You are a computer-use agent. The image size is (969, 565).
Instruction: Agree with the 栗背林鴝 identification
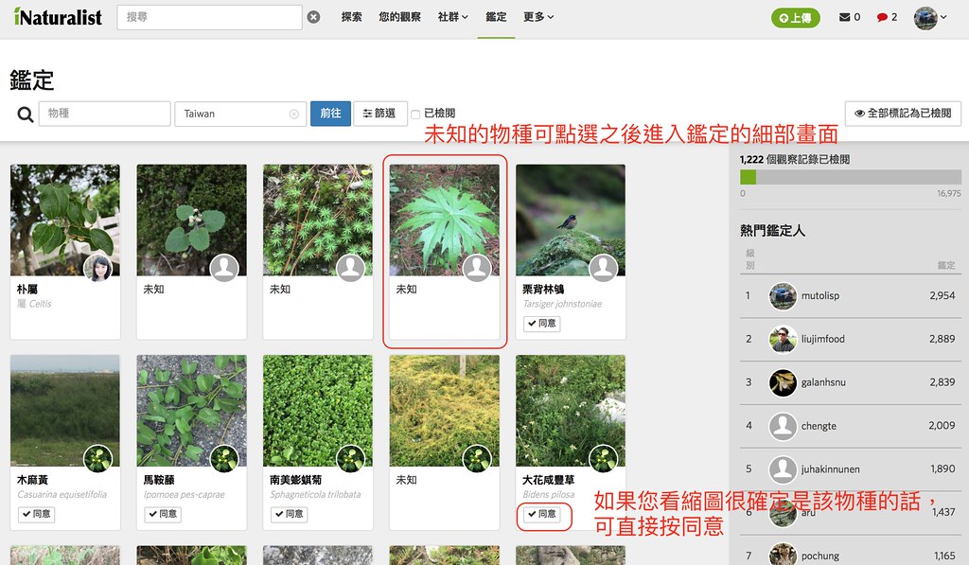[542, 324]
